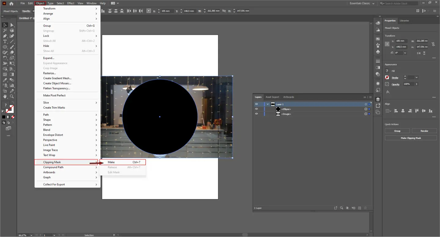This screenshot has width=440, height=237.
Task: Open the Layers panel icon in the dock
Action: (378, 99)
